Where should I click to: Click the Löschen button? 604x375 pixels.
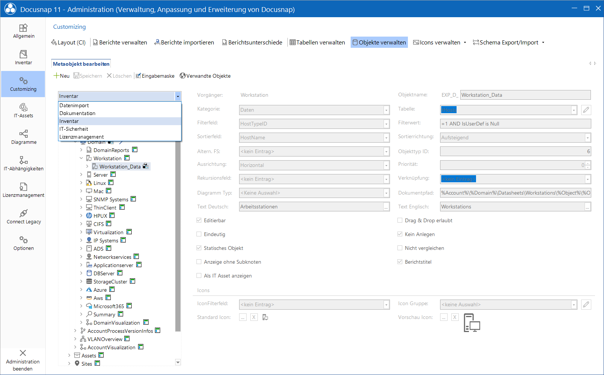click(119, 76)
